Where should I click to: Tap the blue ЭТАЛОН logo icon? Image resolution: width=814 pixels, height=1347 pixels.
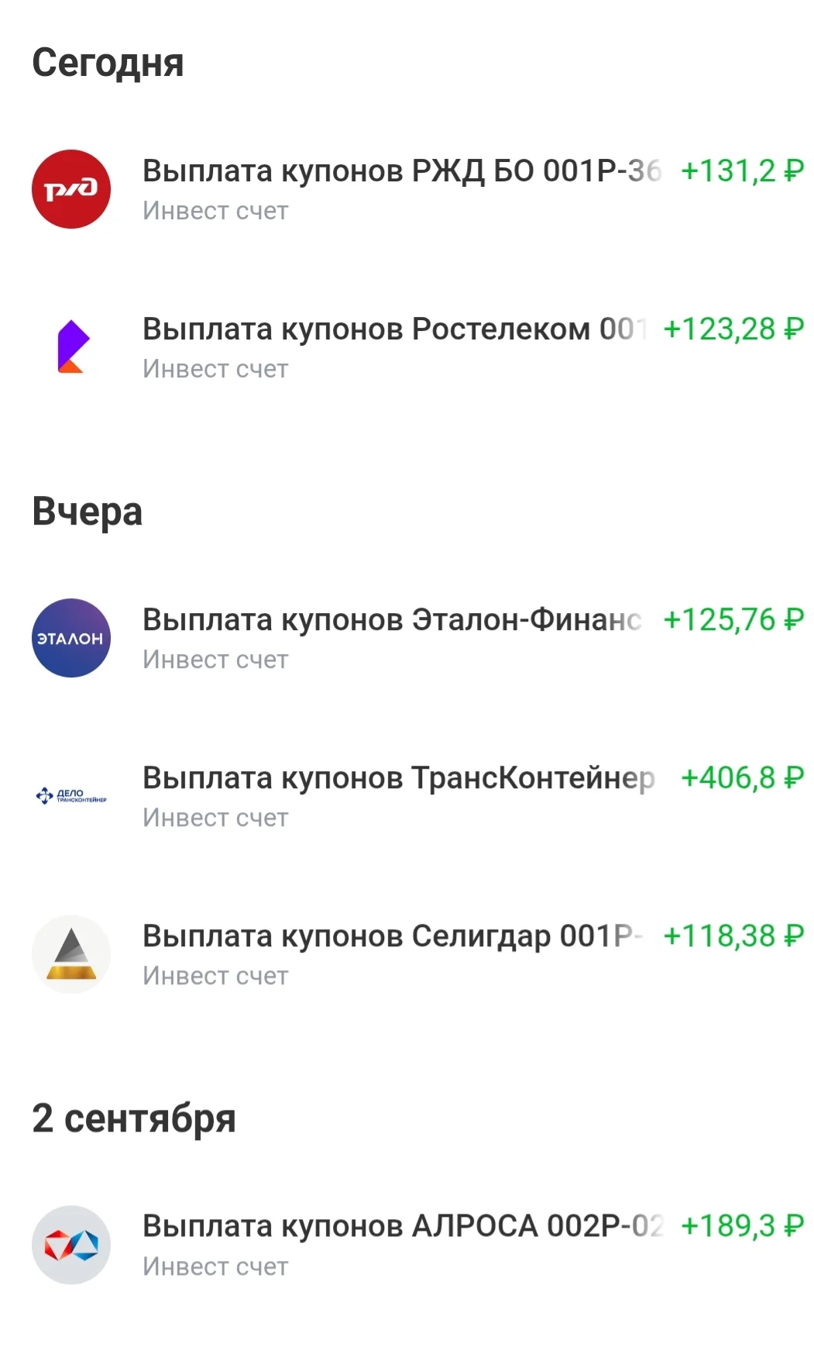(x=71, y=638)
